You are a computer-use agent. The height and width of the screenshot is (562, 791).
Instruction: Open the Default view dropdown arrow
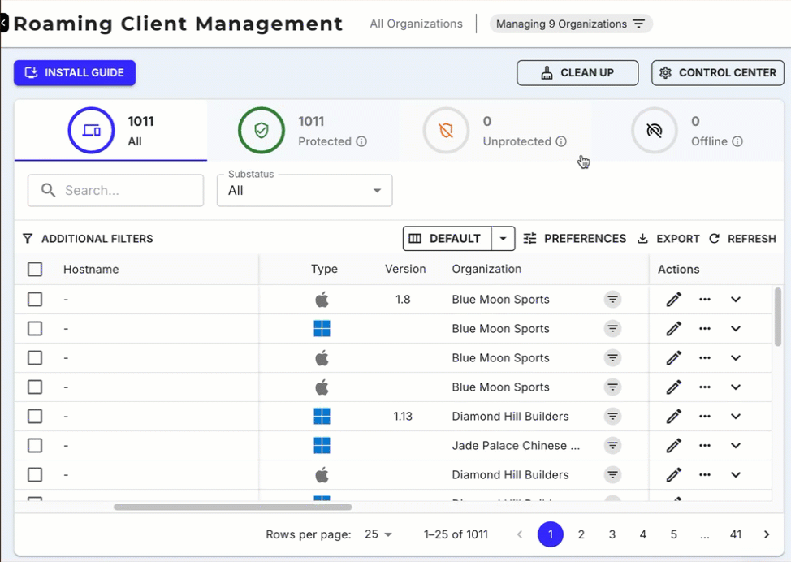pyautogui.click(x=503, y=239)
